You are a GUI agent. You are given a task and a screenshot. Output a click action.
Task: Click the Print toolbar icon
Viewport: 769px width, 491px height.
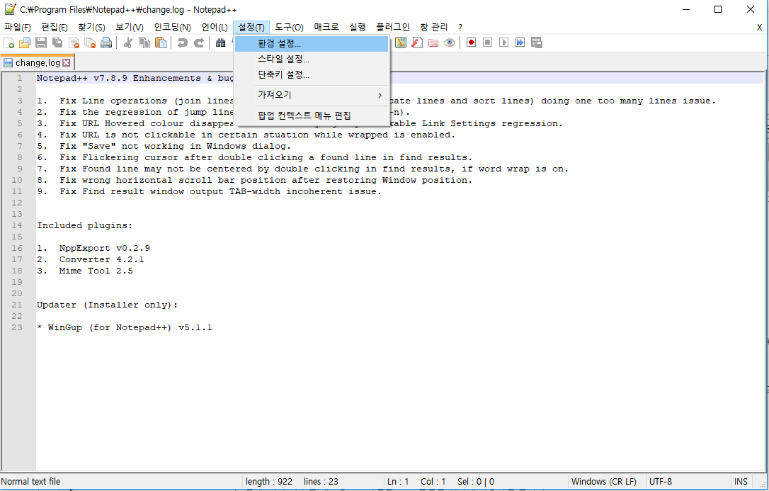(x=106, y=43)
